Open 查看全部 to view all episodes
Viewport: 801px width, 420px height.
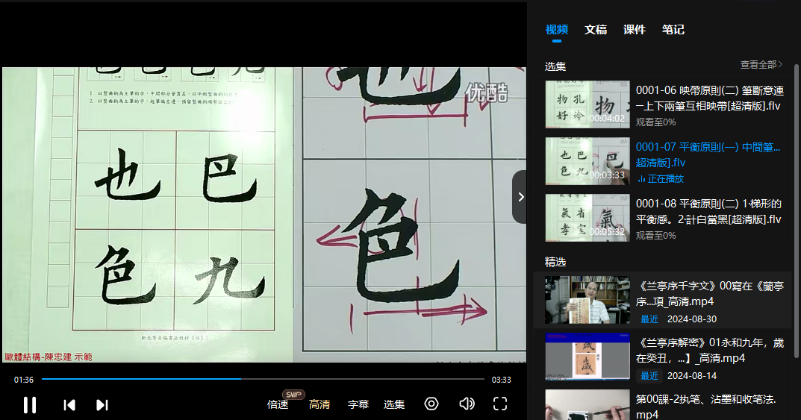(761, 65)
